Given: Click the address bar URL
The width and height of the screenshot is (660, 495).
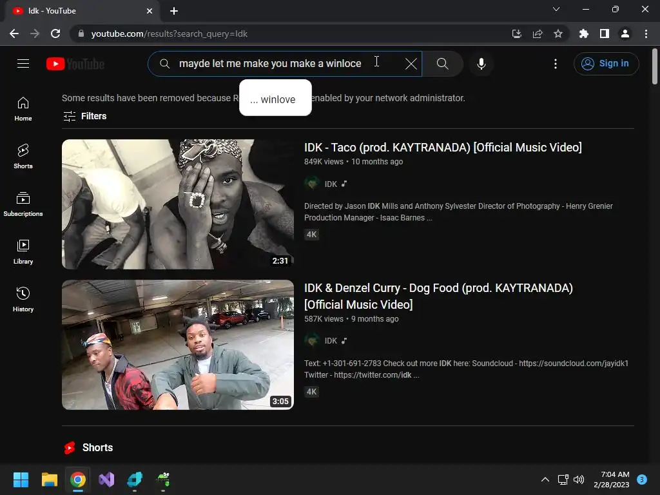Looking at the screenshot, I should click(x=170, y=34).
